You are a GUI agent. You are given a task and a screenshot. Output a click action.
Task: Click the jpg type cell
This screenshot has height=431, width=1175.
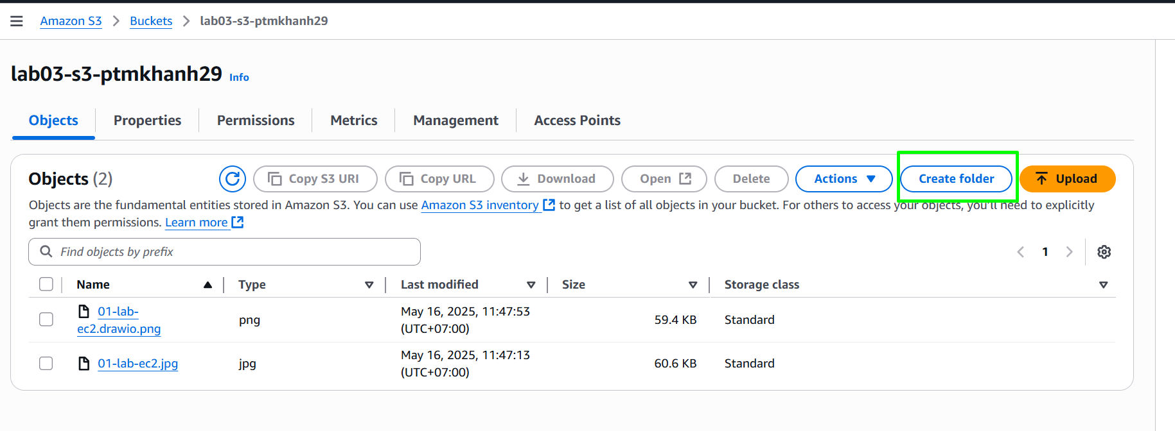click(247, 364)
